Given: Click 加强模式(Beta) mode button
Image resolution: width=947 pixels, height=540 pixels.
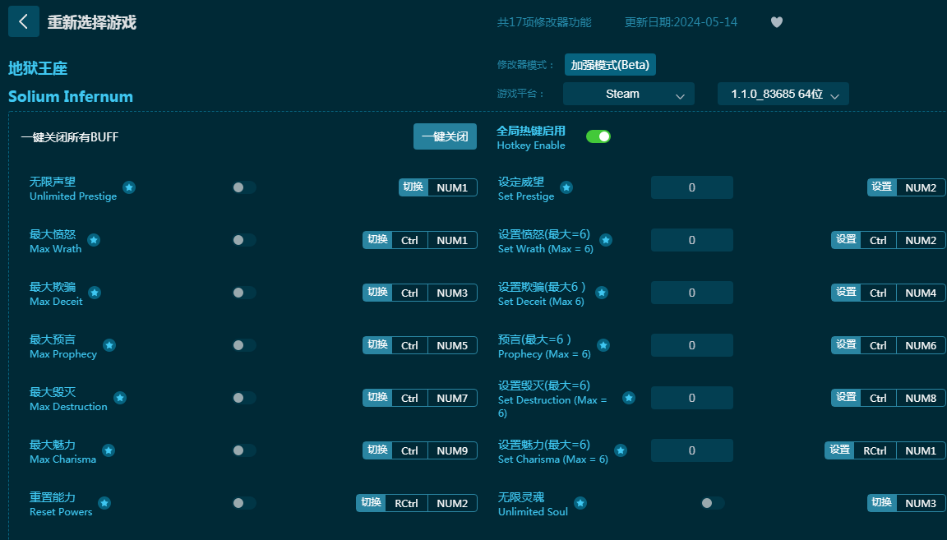Looking at the screenshot, I should pos(610,65).
